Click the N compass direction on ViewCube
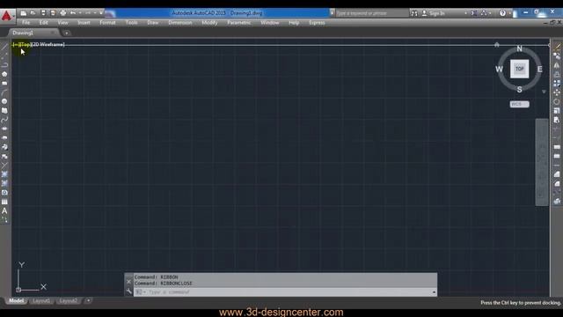This screenshot has height=317, width=563. click(x=519, y=48)
